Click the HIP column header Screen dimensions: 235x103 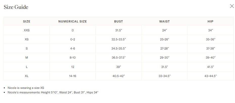tap(210, 21)
